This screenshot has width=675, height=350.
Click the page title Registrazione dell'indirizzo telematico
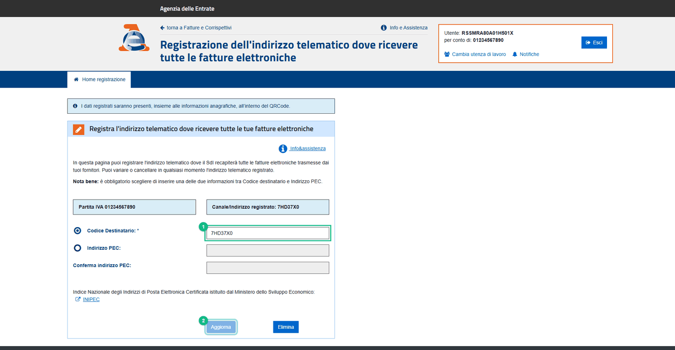(289, 51)
